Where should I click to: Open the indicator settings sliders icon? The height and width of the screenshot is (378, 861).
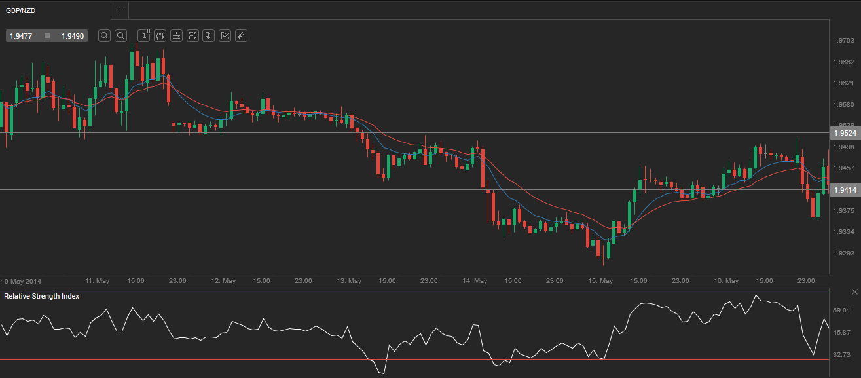pos(176,36)
